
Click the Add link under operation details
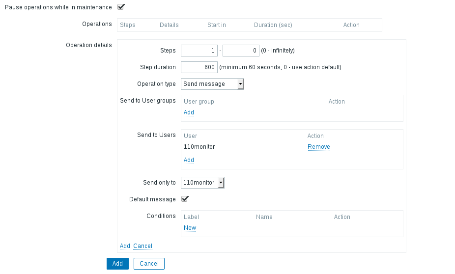pyautogui.click(x=125, y=246)
